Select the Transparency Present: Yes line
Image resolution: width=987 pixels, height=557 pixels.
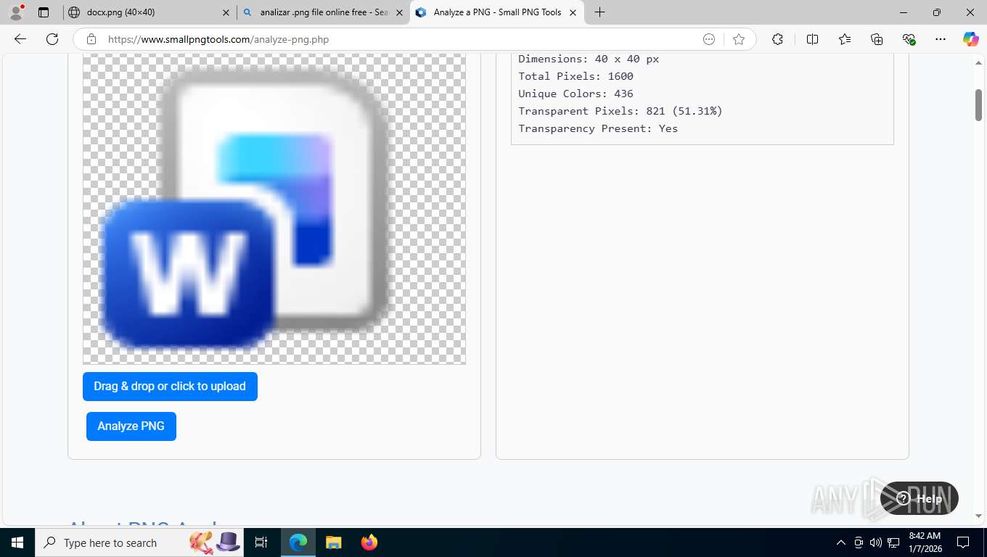598,128
